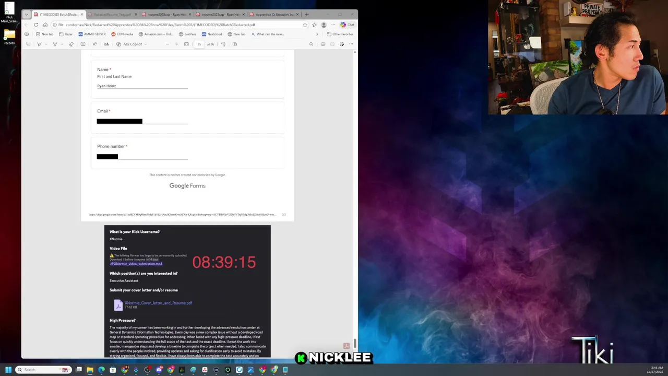Open Microsoft Edge from taskbar

pyautogui.click(x=101, y=370)
